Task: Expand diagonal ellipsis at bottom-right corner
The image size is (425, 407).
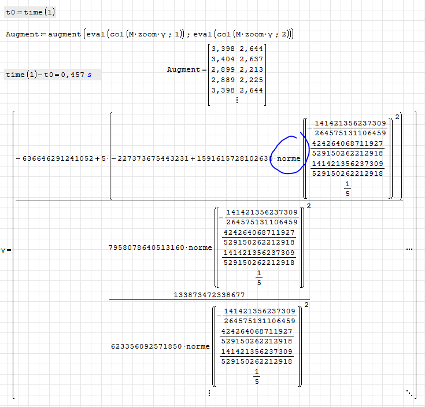Action: coord(409,393)
